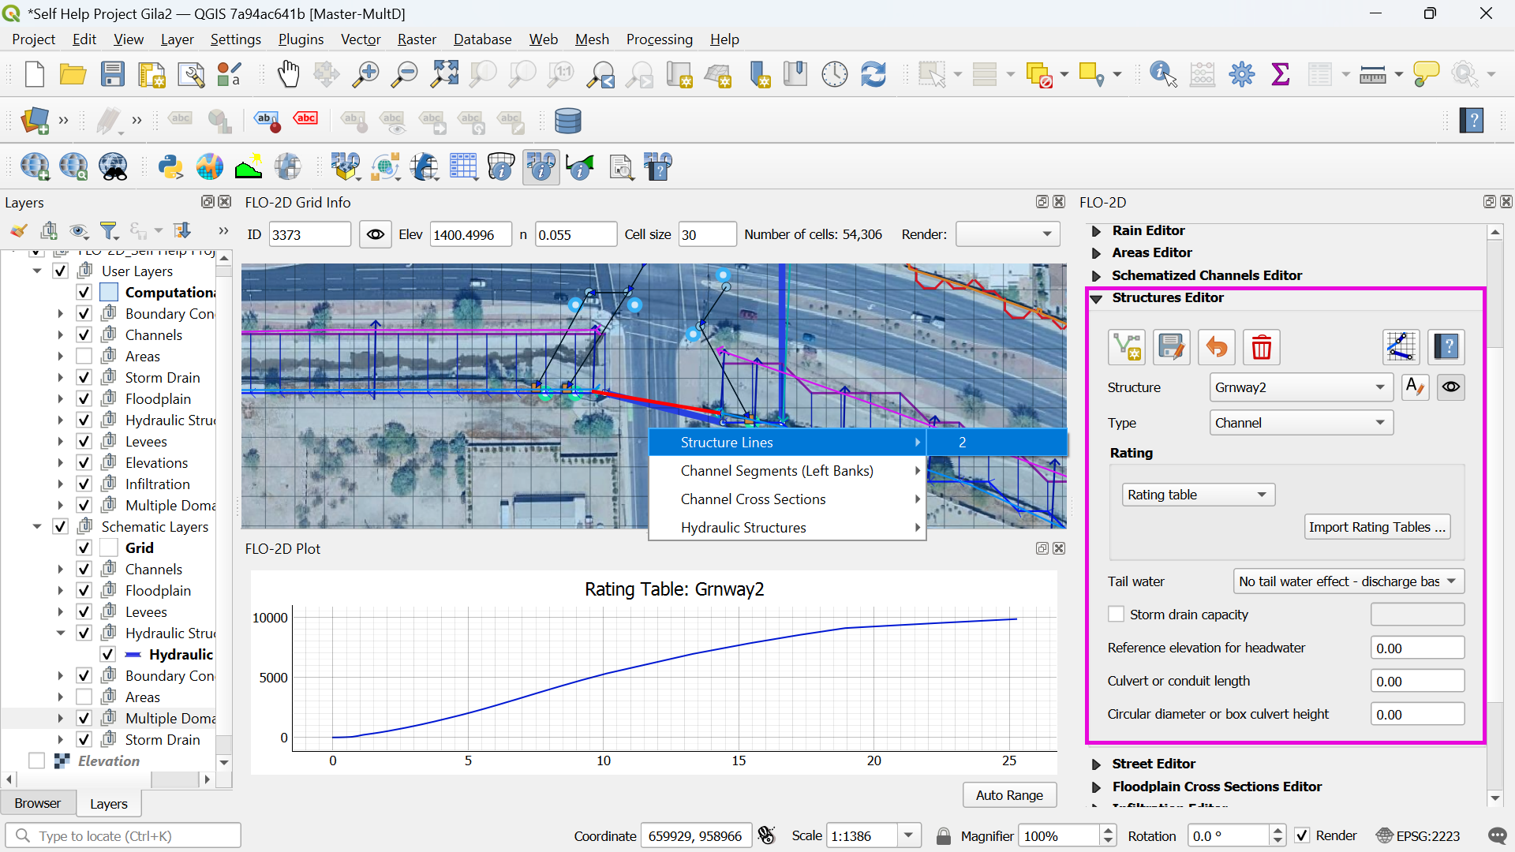Viewport: 1515px width, 852px height.
Task: Open the Processing menu
Action: 659,39
